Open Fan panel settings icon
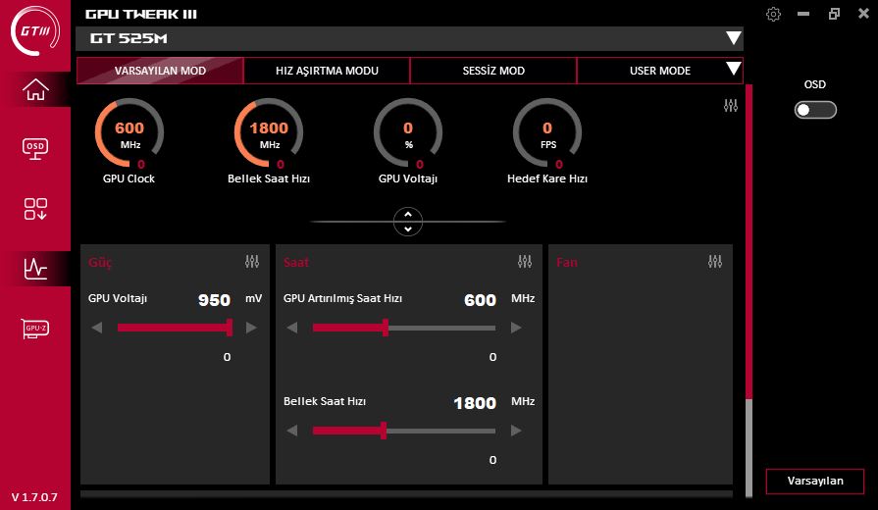The width and height of the screenshot is (878, 510). [715, 262]
